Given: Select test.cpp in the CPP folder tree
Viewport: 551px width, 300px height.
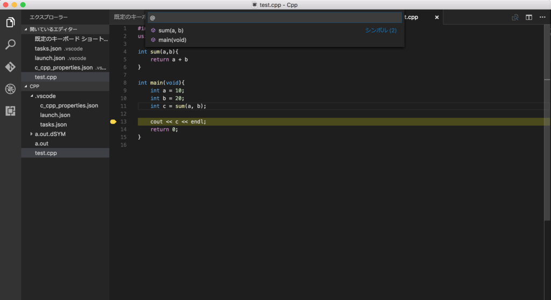Looking at the screenshot, I should (x=65, y=153).
